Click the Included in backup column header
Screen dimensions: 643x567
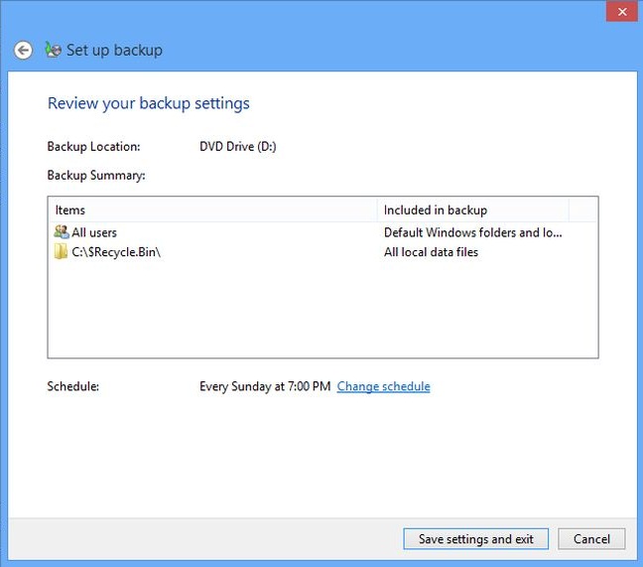[472, 211]
